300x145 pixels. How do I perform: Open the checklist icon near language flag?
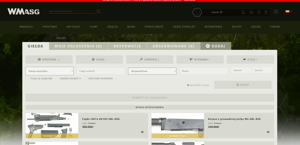[x=276, y=11]
